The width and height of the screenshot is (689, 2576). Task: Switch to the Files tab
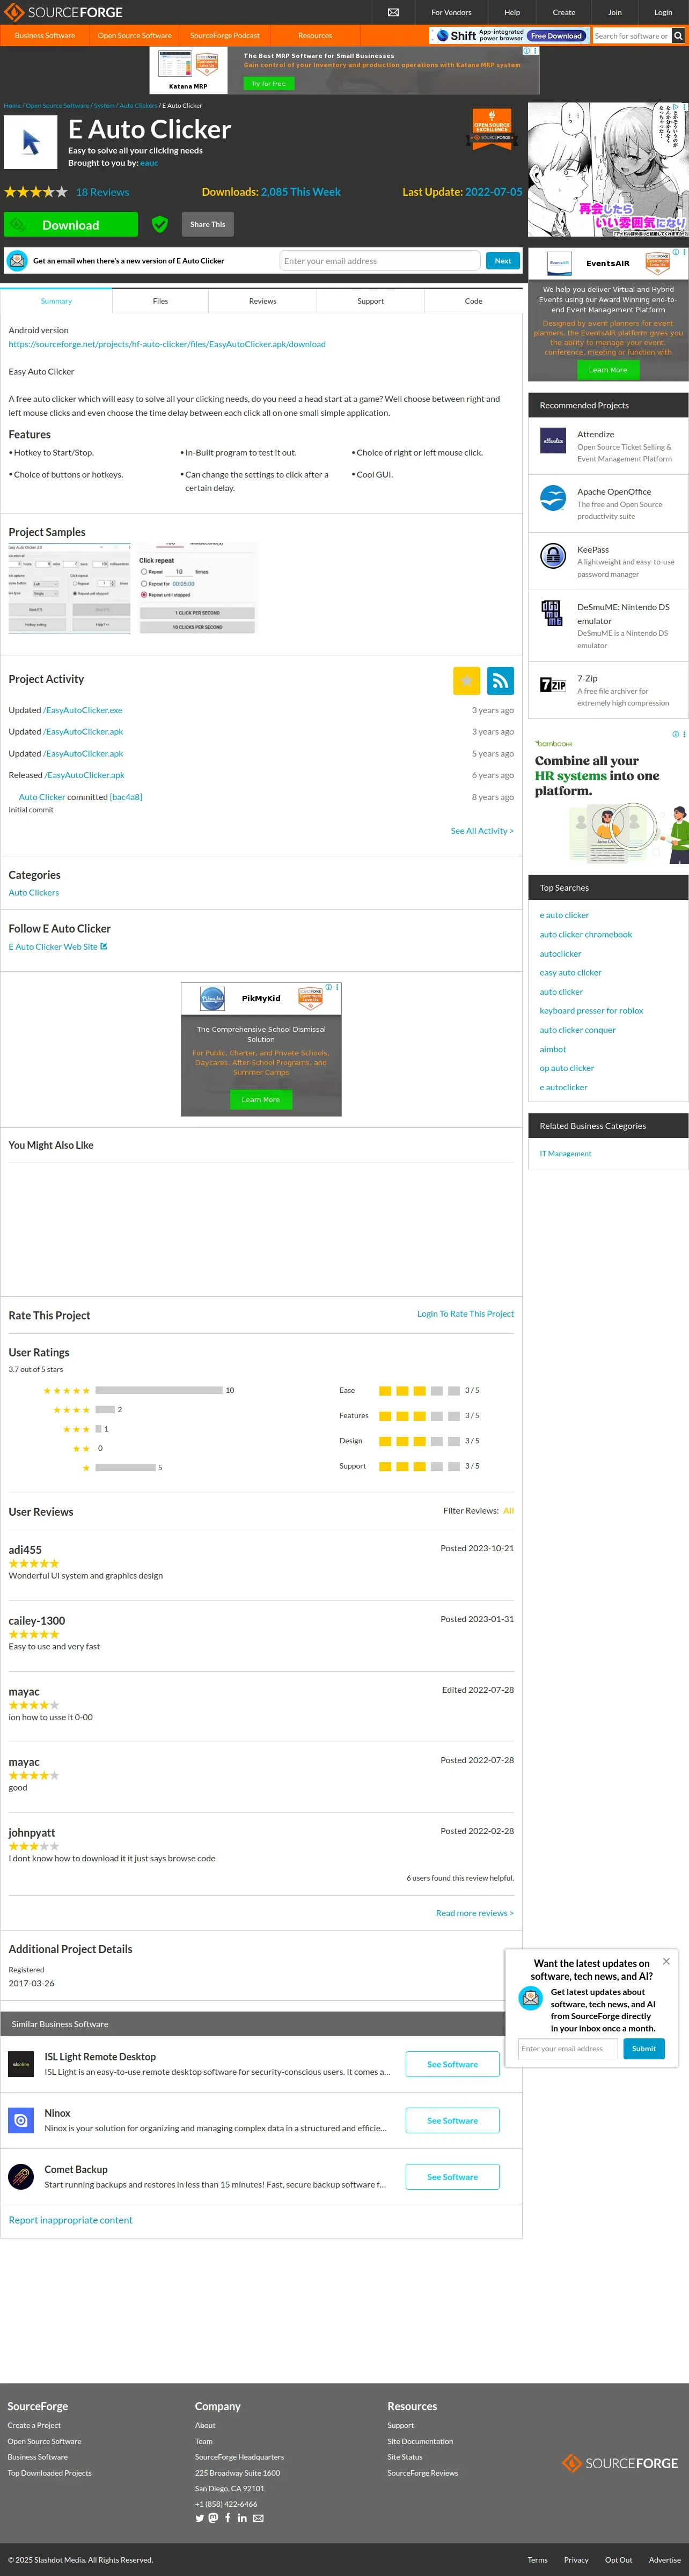tap(160, 301)
